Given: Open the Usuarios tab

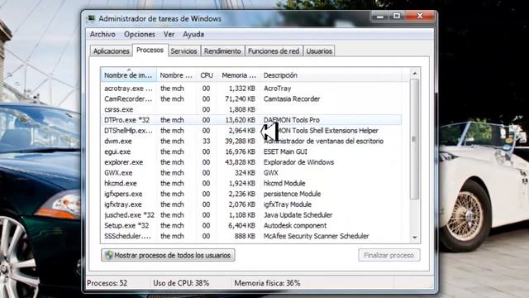Looking at the screenshot, I should coord(319,51).
